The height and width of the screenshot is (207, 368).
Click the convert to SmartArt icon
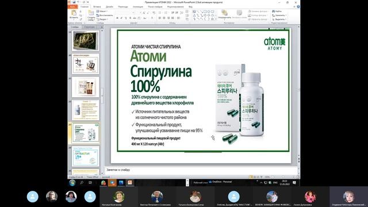coord(187,19)
